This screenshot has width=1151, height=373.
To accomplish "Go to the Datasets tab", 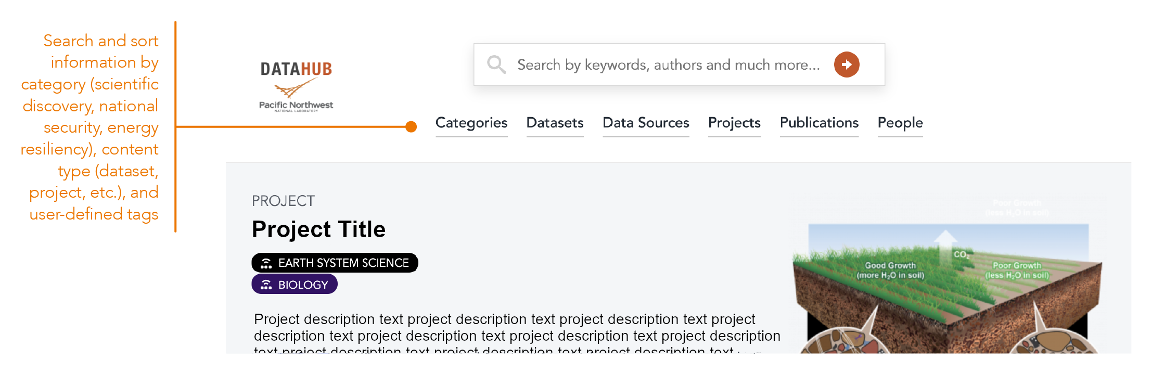I will (555, 123).
